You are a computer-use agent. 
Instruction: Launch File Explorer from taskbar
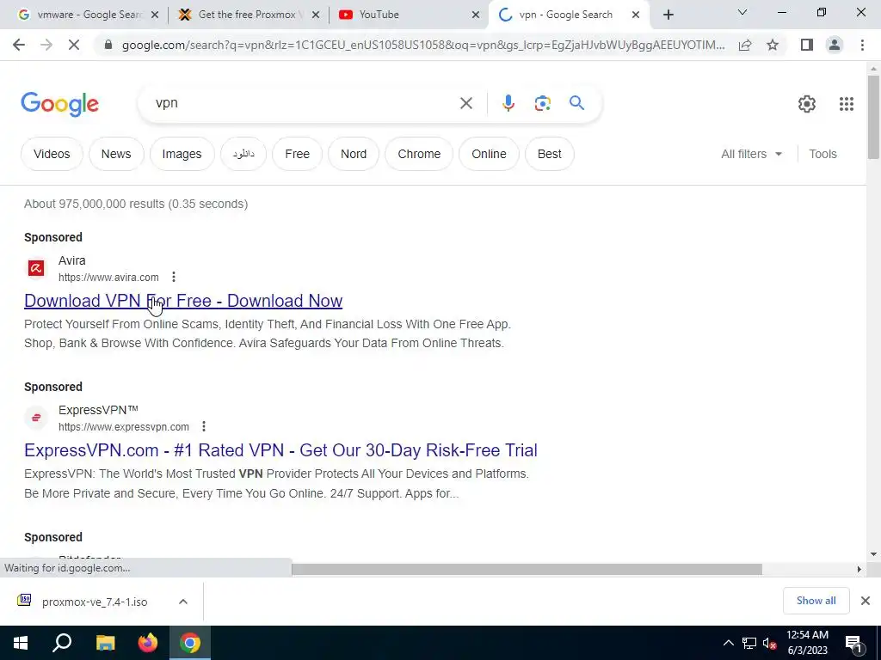tap(105, 643)
